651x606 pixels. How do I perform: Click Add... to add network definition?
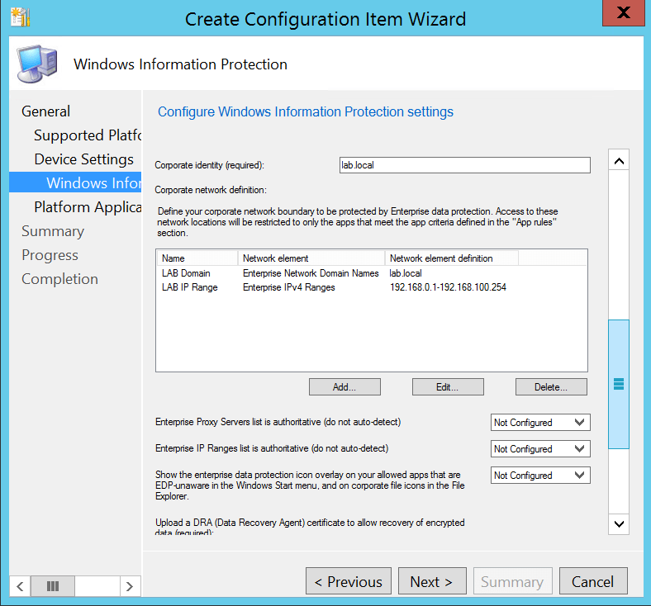(x=345, y=387)
